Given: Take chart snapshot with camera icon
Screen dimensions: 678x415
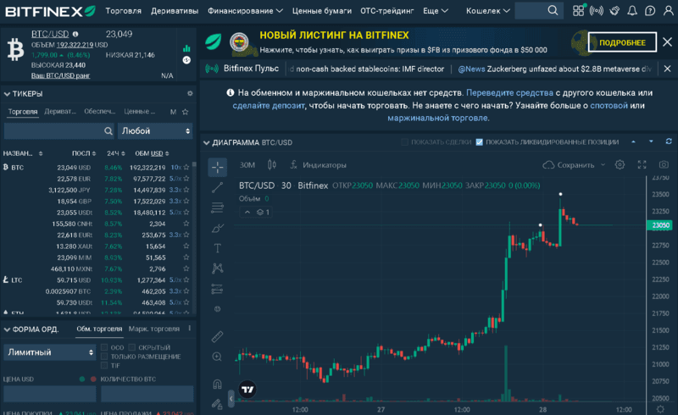Looking at the screenshot, I should (x=664, y=164).
